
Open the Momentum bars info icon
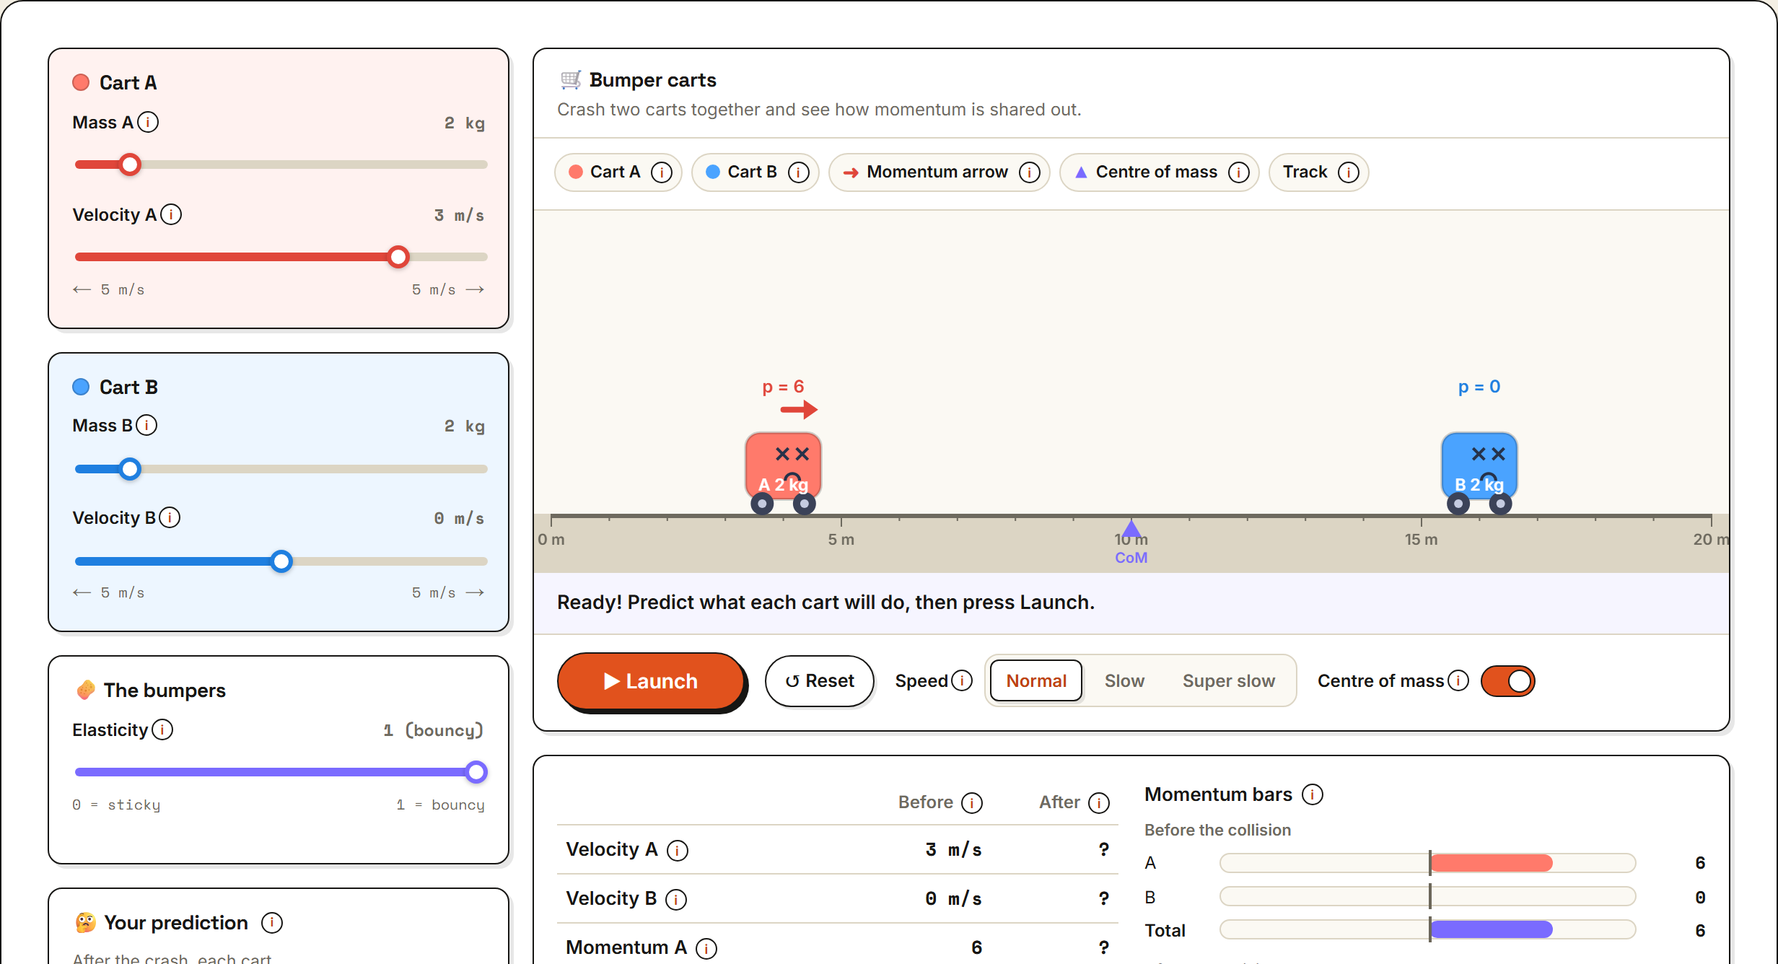(1312, 794)
